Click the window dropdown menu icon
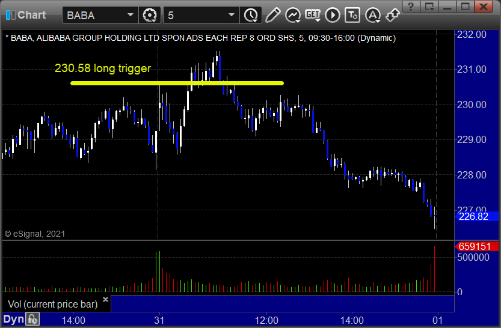Viewport: 501px width, 328px height. (x=429, y=7)
